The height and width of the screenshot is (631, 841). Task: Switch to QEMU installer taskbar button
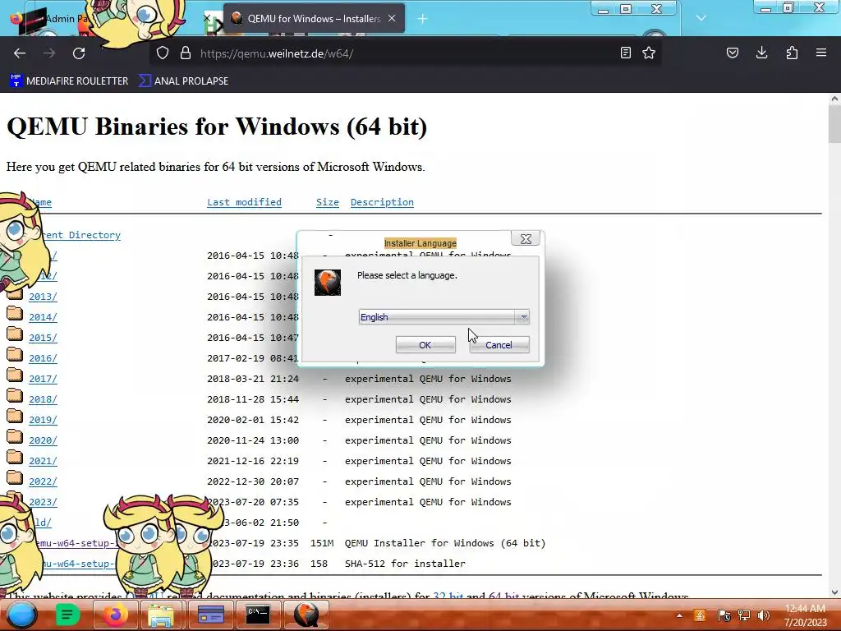pyautogui.click(x=306, y=615)
